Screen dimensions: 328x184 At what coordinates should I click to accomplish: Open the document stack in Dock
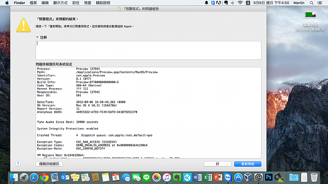(x=304, y=178)
